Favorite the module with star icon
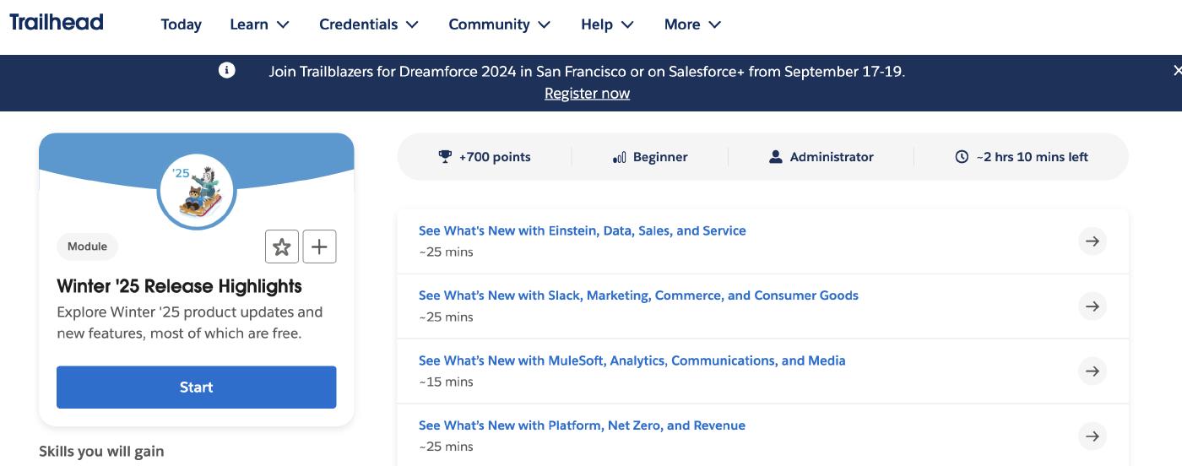 [282, 247]
